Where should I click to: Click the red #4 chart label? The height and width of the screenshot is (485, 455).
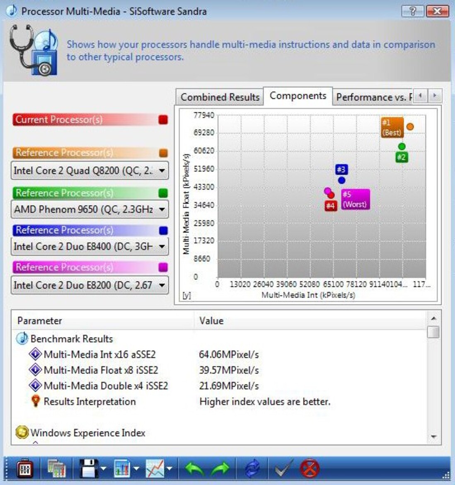[x=330, y=206]
